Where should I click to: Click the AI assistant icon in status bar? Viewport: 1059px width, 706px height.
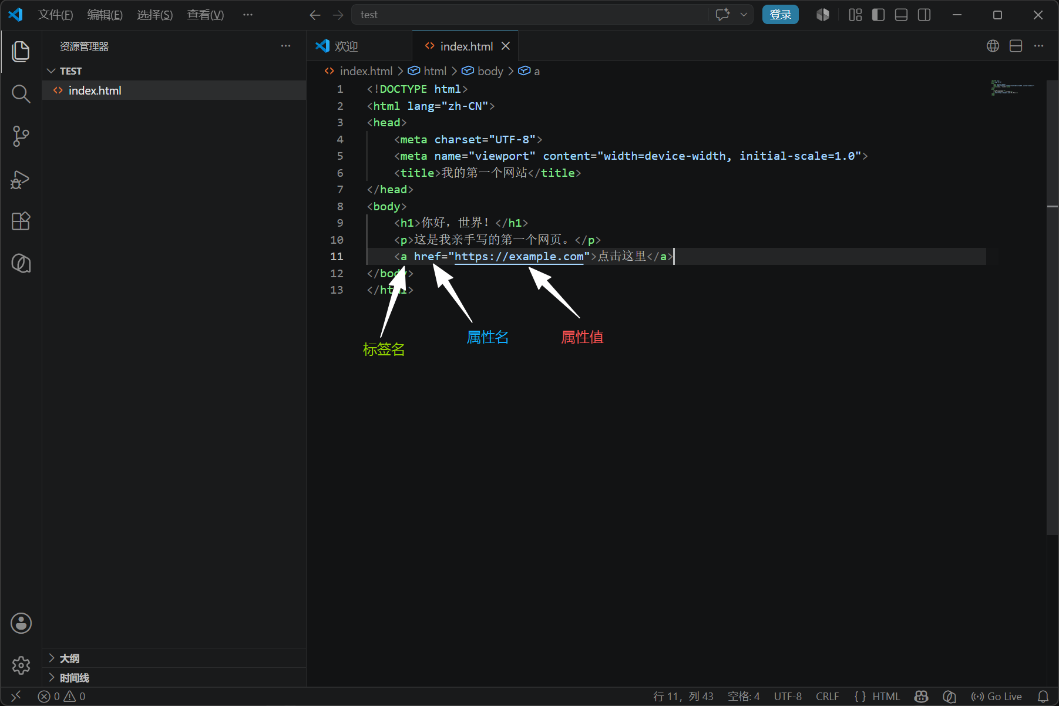click(x=949, y=697)
